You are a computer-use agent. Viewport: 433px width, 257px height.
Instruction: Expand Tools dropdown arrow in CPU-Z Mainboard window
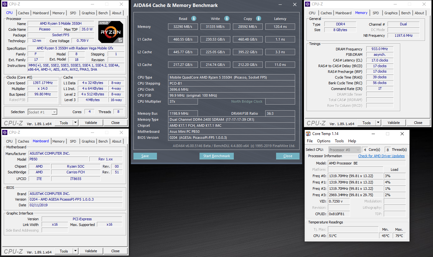click(75, 251)
